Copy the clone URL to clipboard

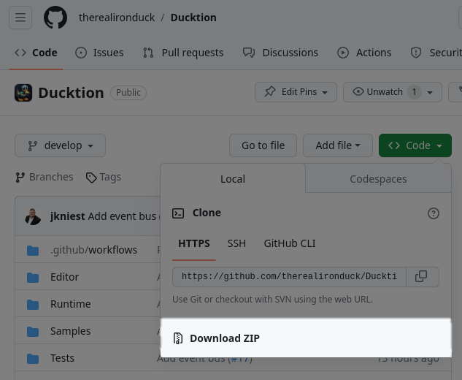(421, 277)
